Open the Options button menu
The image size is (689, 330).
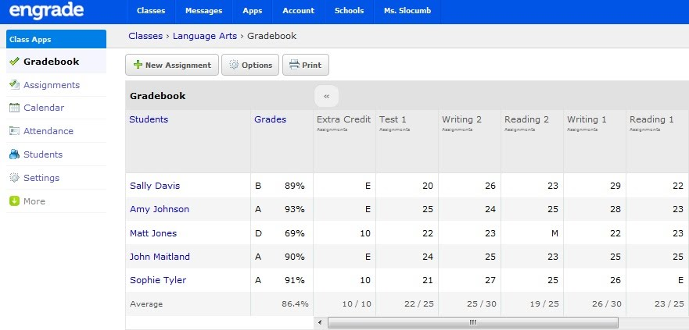250,66
